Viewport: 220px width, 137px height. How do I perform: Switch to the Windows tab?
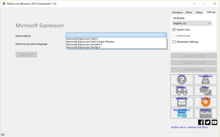coord(177,13)
